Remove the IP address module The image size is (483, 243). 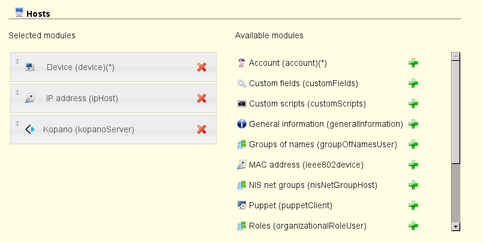tap(202, 98)
